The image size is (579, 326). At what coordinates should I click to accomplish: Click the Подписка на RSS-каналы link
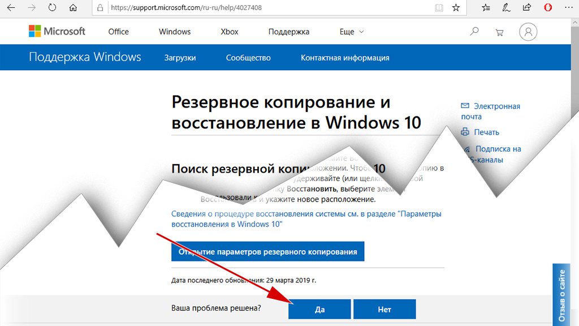coord(492,154)
